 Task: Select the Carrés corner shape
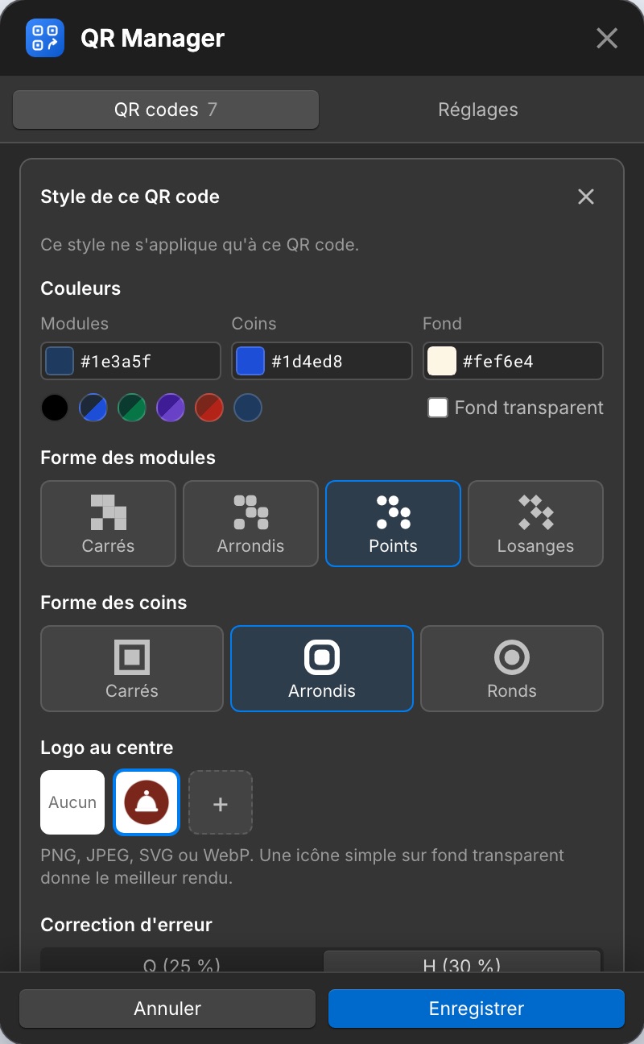tap(132, 669)
